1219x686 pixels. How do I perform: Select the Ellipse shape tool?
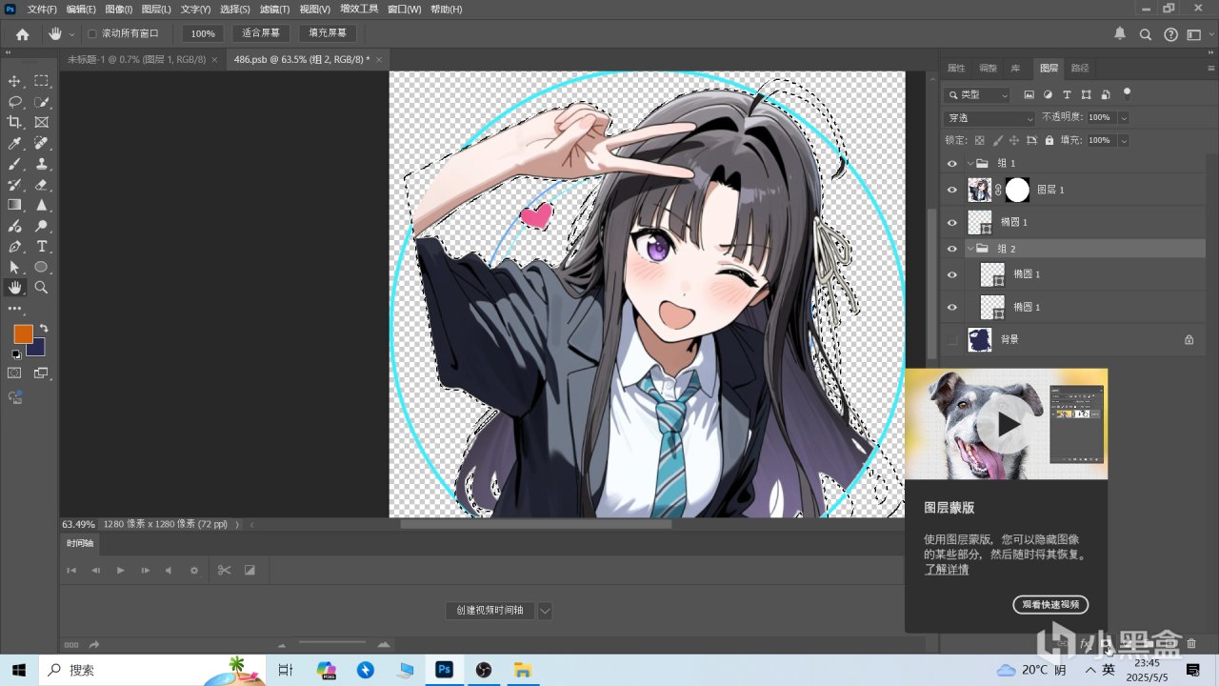tap(42, 268)
